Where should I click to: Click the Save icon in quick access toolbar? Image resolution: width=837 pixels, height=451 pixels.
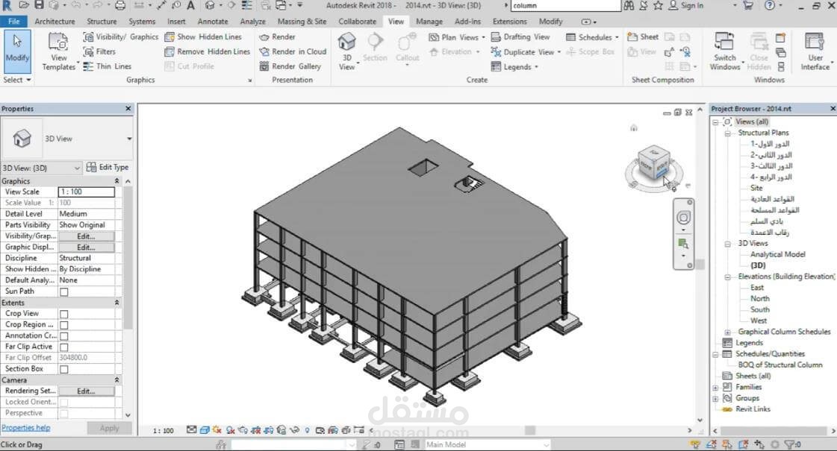pos(39,5)
